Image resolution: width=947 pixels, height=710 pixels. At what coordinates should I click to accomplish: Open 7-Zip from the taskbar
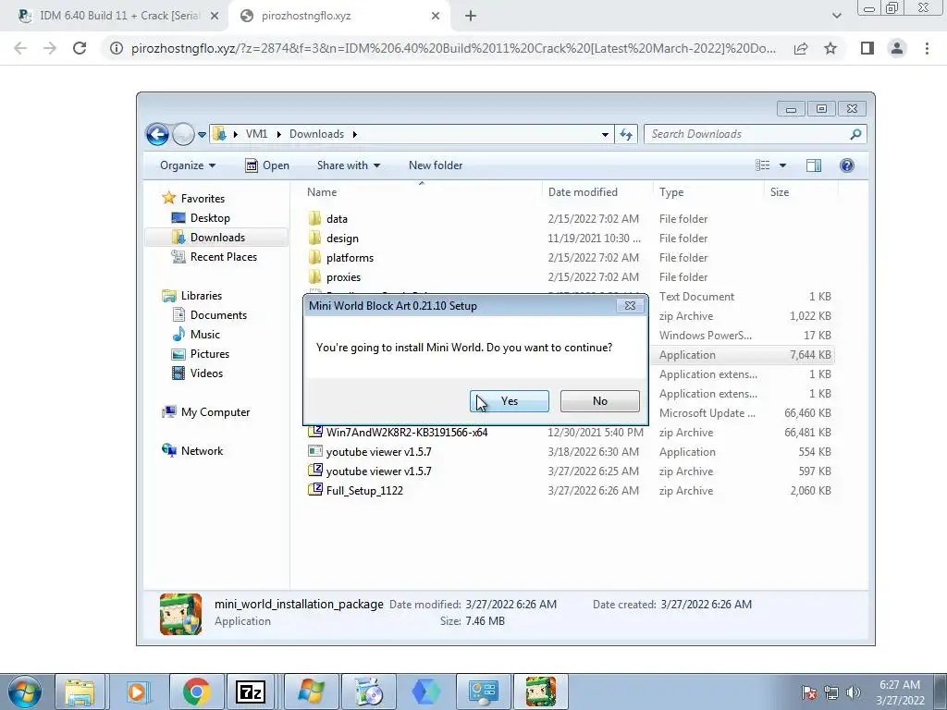[x=251, y=692]
